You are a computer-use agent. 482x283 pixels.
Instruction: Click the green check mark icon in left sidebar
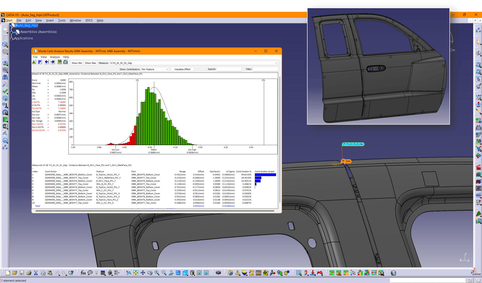[5, 91]
